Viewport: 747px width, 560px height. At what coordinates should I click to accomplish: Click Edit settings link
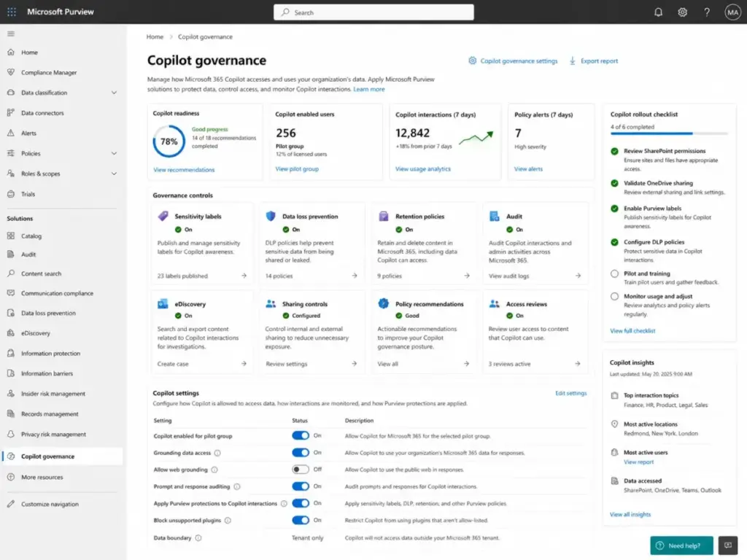click(x=570, y=393)
